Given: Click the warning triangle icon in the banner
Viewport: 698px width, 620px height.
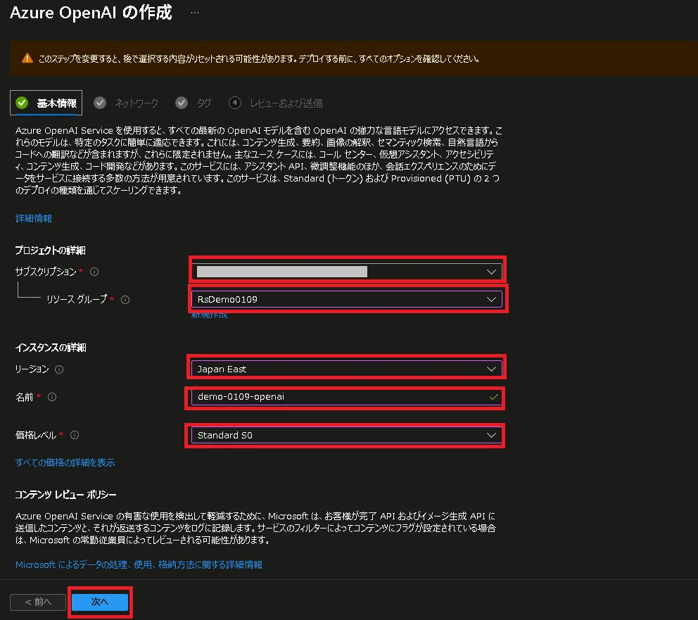Looking at the screenshot, I should tap(27, 58).
